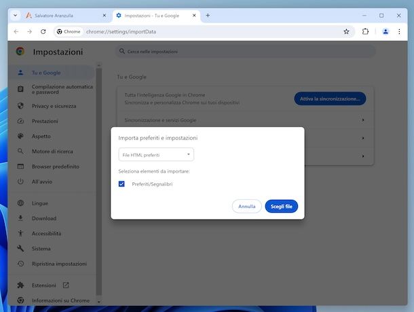The image size is (414, 312).
Task: Click the sidebar scroll down arrow
Action: pyautogui.click(x=98, y=302)
